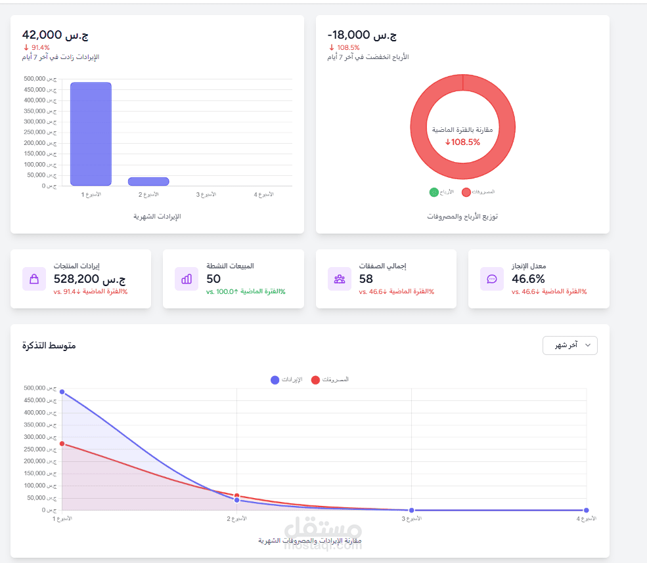Click the المبيعات النشطة card title
The width and height of the screenshot is (647, 563).
tap(231, 266)
